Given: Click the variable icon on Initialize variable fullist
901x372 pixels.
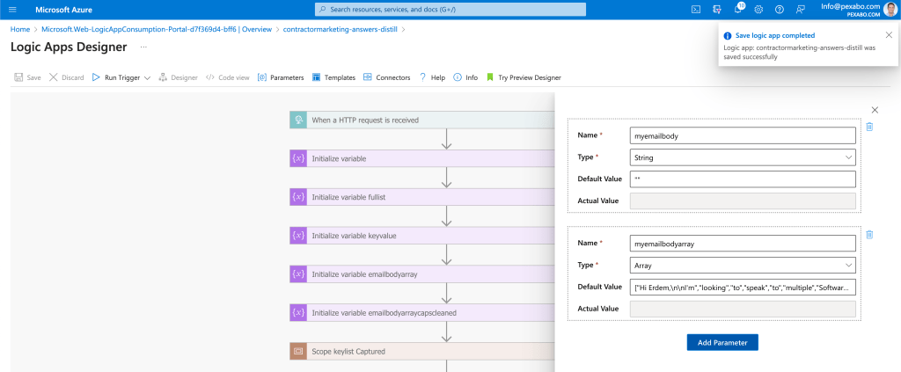Looking at the screenshot, I should click(298, 197).
